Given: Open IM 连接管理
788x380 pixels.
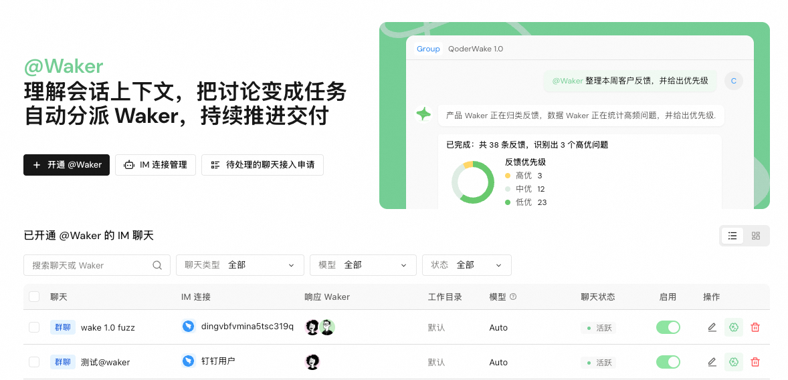Looking at the screenshot, I should tap(155, 165).
